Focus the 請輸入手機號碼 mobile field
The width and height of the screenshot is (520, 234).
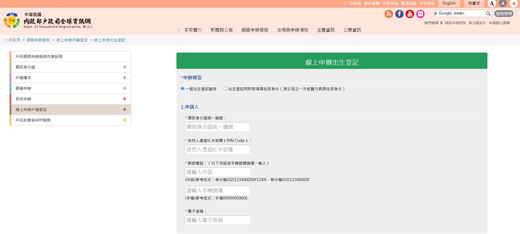click(x=217, y=190)
